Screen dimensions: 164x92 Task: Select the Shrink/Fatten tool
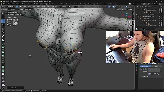pyautogui.click(x=3, y=81)
